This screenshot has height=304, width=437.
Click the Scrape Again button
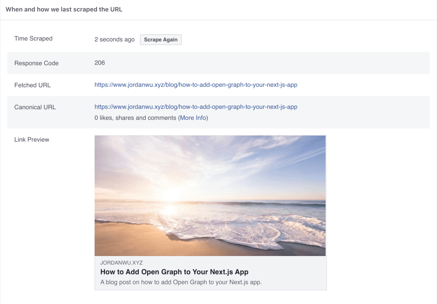[161, 39]
